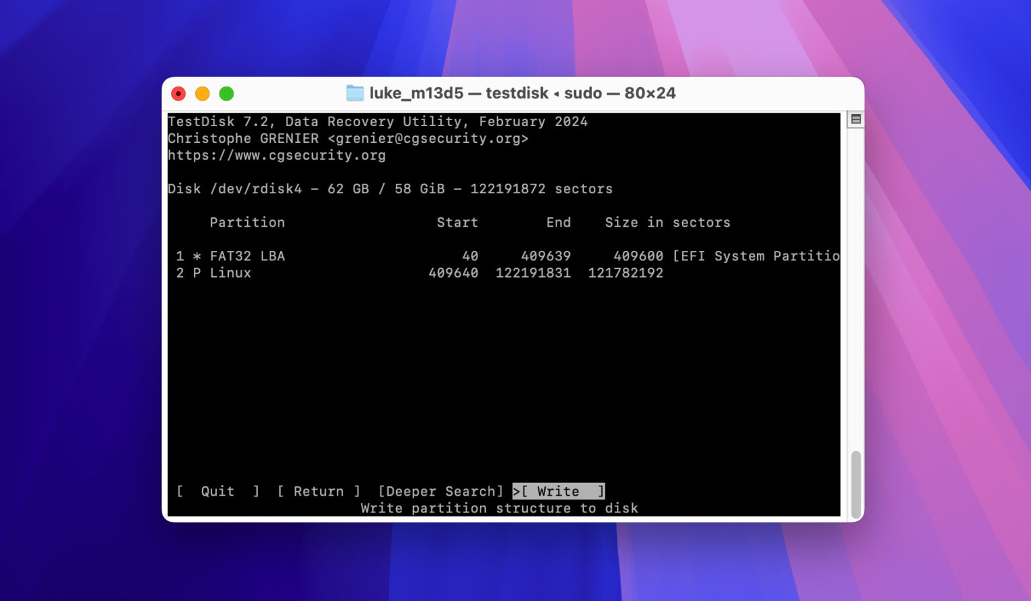
Task: Click the TestDisk 7.2 version banner line
Action: [x=377, y=121]
